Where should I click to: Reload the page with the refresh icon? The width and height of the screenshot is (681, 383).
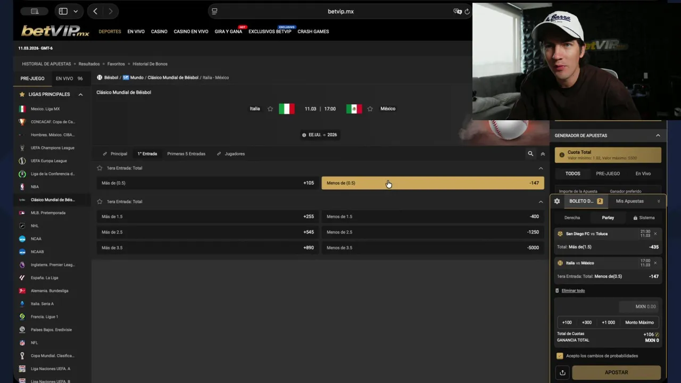click(x=467, y=11)
